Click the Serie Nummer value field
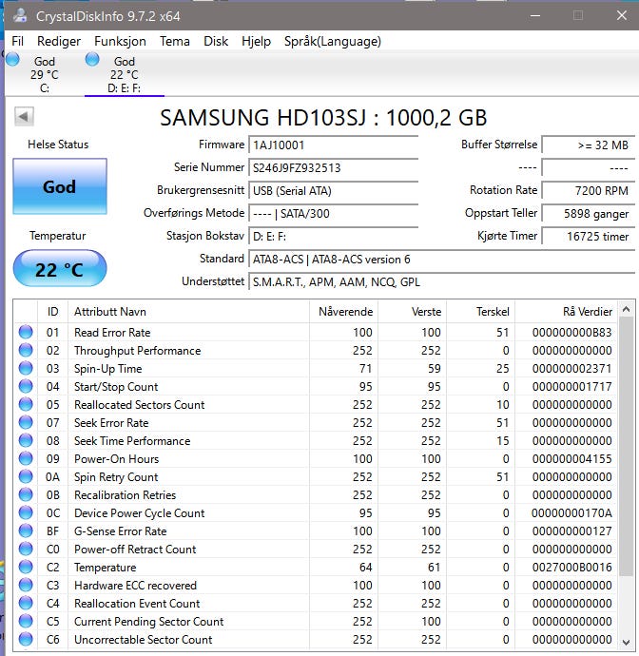 332,167
